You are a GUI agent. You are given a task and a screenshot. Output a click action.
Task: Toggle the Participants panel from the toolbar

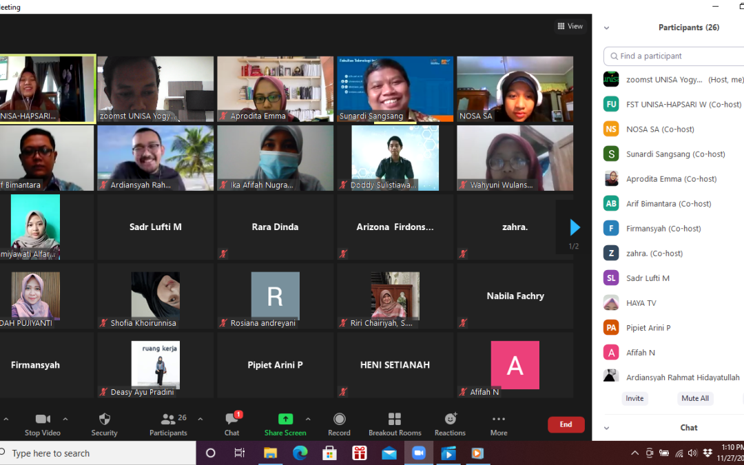[x=168, y=420]
